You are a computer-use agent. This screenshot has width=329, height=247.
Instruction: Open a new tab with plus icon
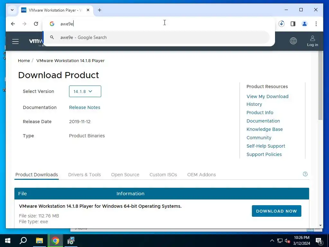click(100, 10)
